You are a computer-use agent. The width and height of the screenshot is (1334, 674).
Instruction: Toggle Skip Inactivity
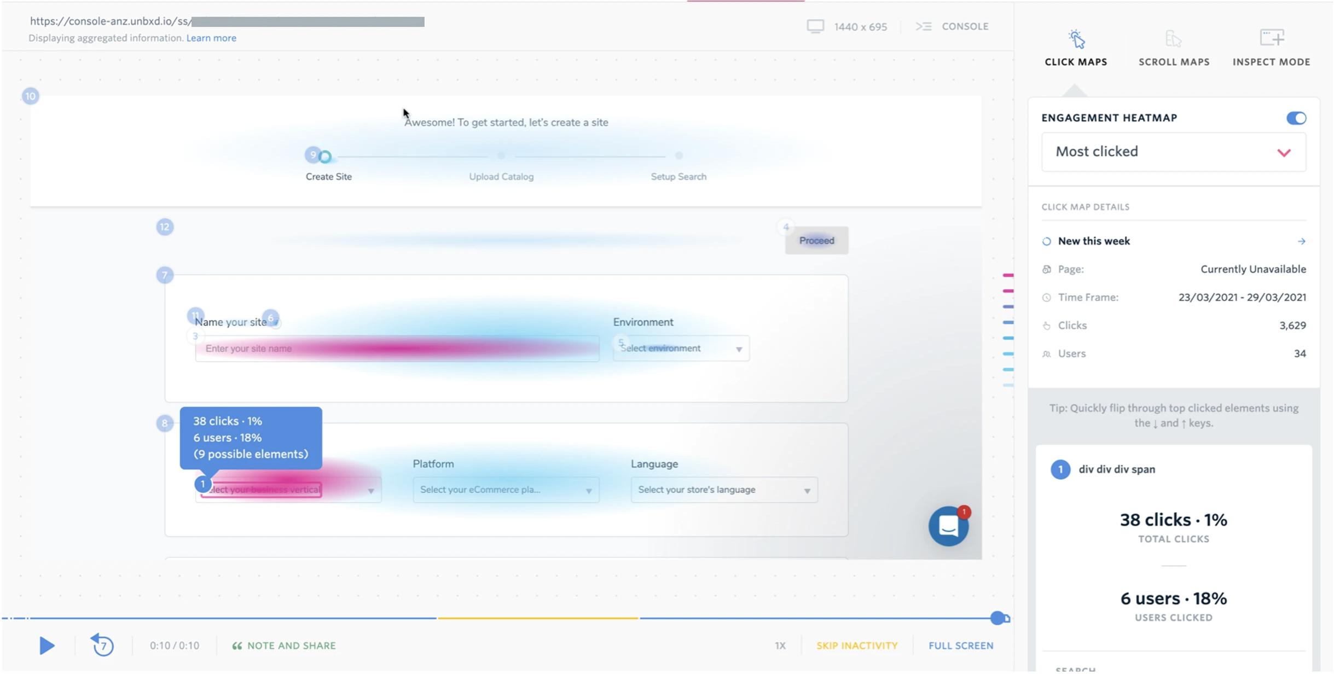click(x=857, y=646)
